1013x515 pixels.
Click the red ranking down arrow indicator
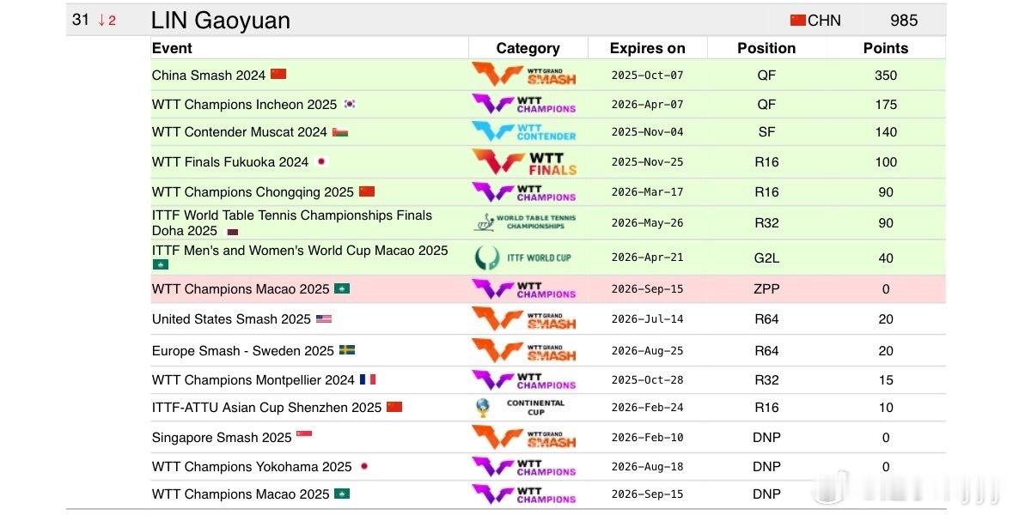(x=101, y=20)
